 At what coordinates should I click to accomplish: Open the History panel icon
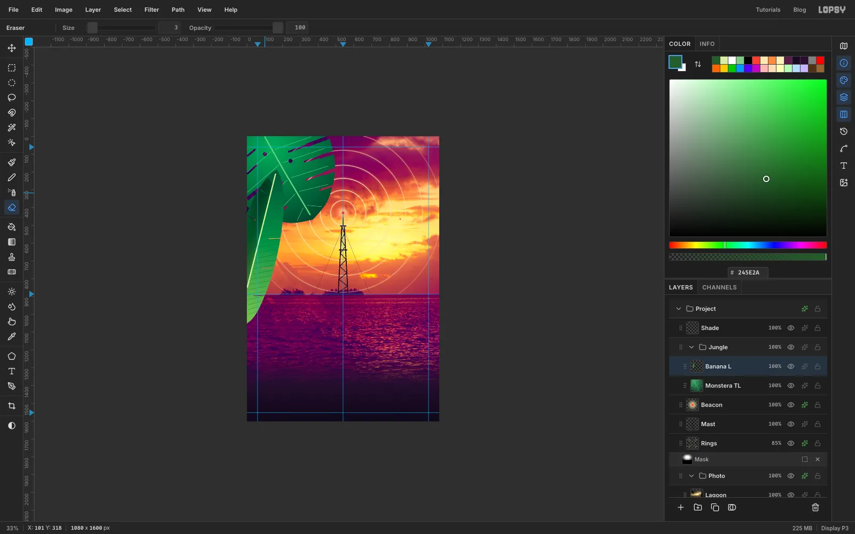844,131
